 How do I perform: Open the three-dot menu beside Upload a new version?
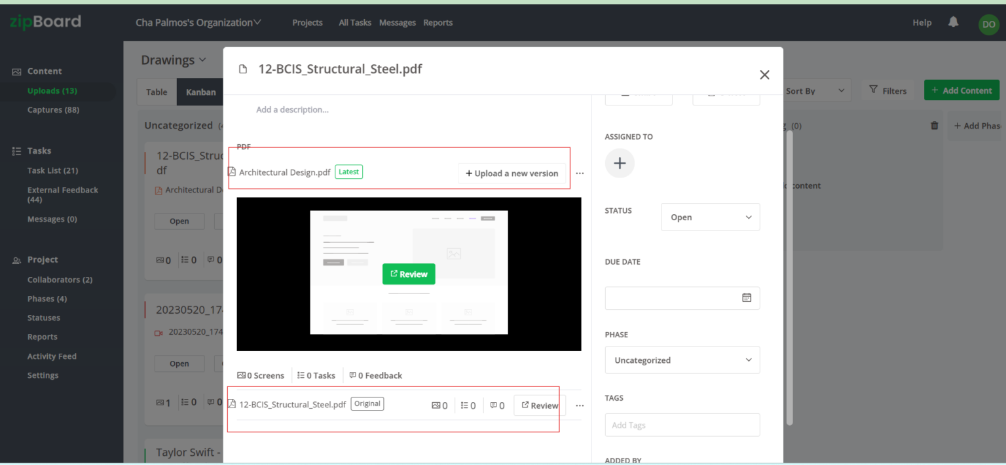(579, 173)
